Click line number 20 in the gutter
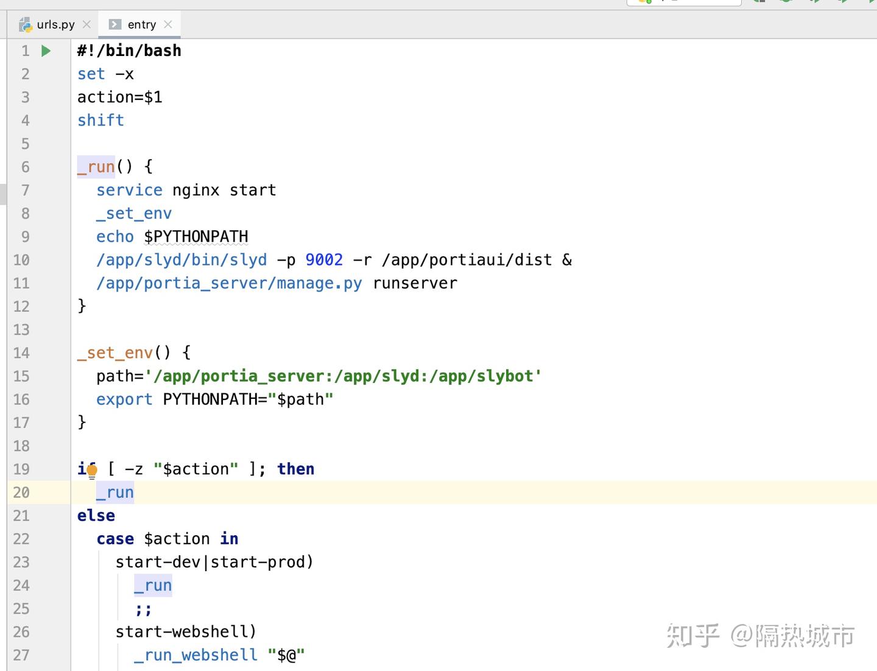This screenshot has width=877, height=671. (x=21, y=493)
